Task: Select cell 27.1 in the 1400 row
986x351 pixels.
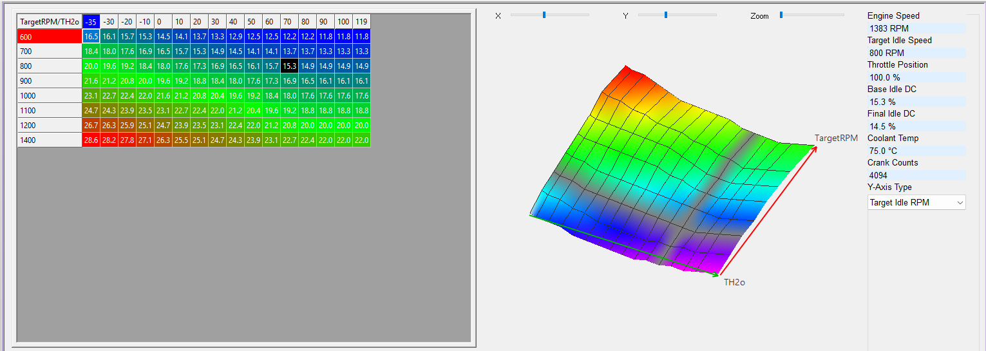Action: [145, 140]
